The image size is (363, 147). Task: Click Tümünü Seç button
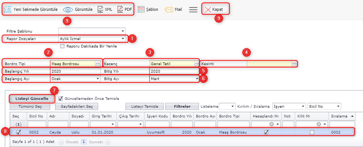pyautogui.click(x=30, y=106)
